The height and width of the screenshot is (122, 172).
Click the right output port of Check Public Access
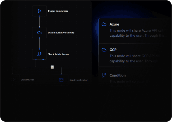[43, 60]
